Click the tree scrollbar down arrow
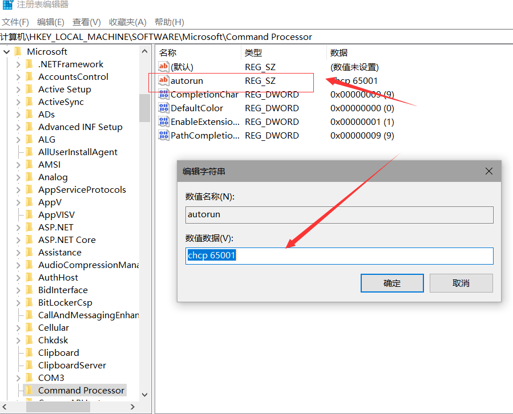This screenshot has height=414, width=513. click(144, 395)
